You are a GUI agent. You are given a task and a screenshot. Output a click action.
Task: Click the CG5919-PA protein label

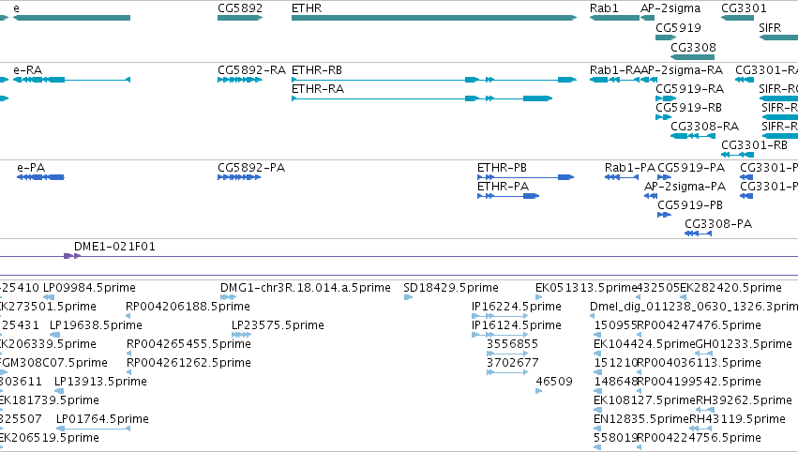click(x=691, y=168)
